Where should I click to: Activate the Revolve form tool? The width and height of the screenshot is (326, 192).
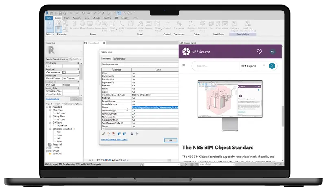(90, 25)
